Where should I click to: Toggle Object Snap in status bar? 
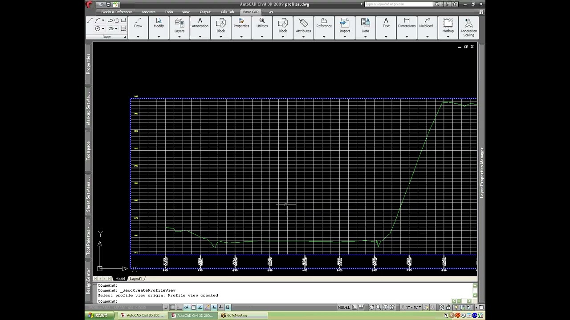pos(193,307)
